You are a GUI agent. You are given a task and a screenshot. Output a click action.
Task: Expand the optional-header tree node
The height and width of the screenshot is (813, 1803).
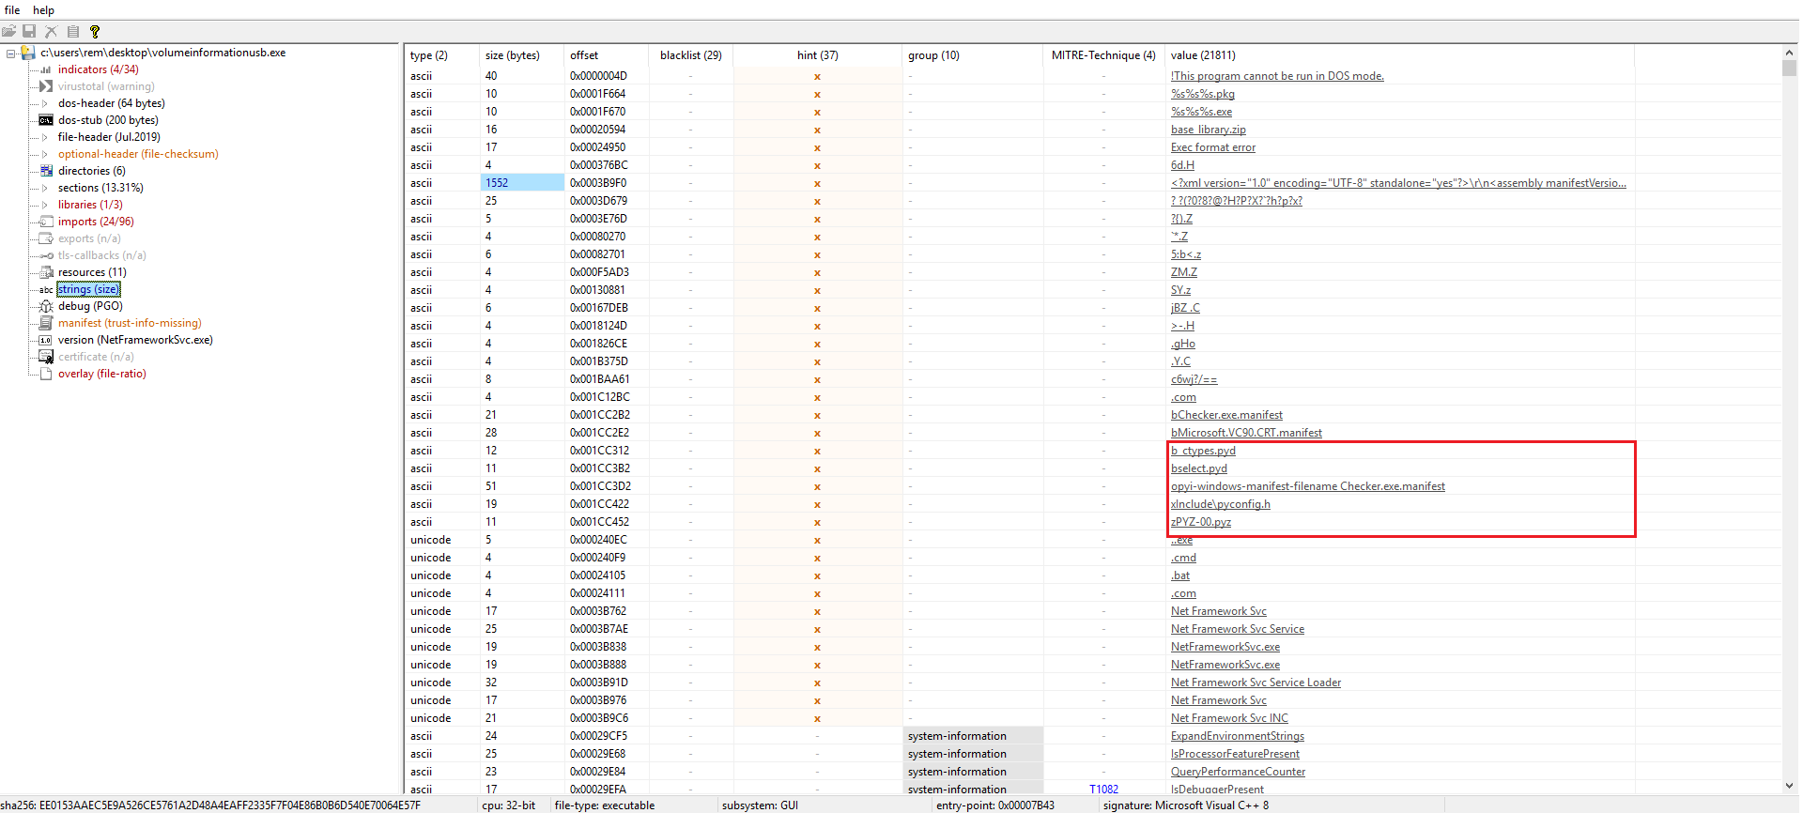click(x=44, y=154)
